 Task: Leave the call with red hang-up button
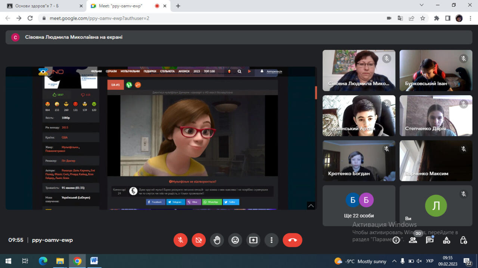[x=292, y=240]
